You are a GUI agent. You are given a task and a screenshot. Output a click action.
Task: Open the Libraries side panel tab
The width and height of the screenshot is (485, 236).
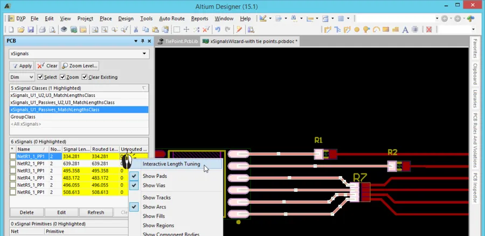point(475,99)
